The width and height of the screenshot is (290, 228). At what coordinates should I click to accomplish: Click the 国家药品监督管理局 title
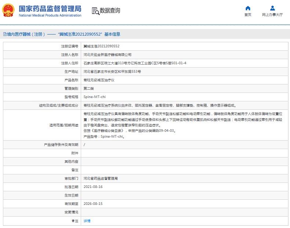[x=50, y=8]
